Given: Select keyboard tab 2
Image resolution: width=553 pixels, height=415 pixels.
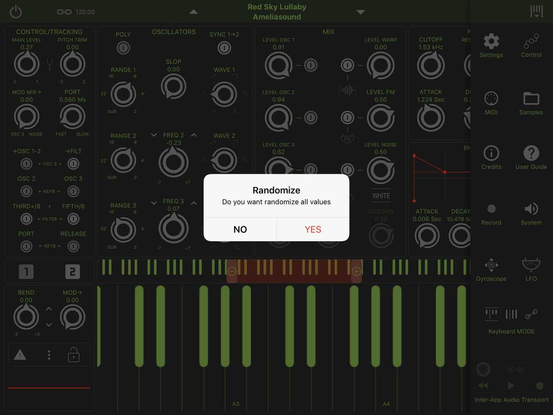Looking at the screenshot, I should (72, 272).
